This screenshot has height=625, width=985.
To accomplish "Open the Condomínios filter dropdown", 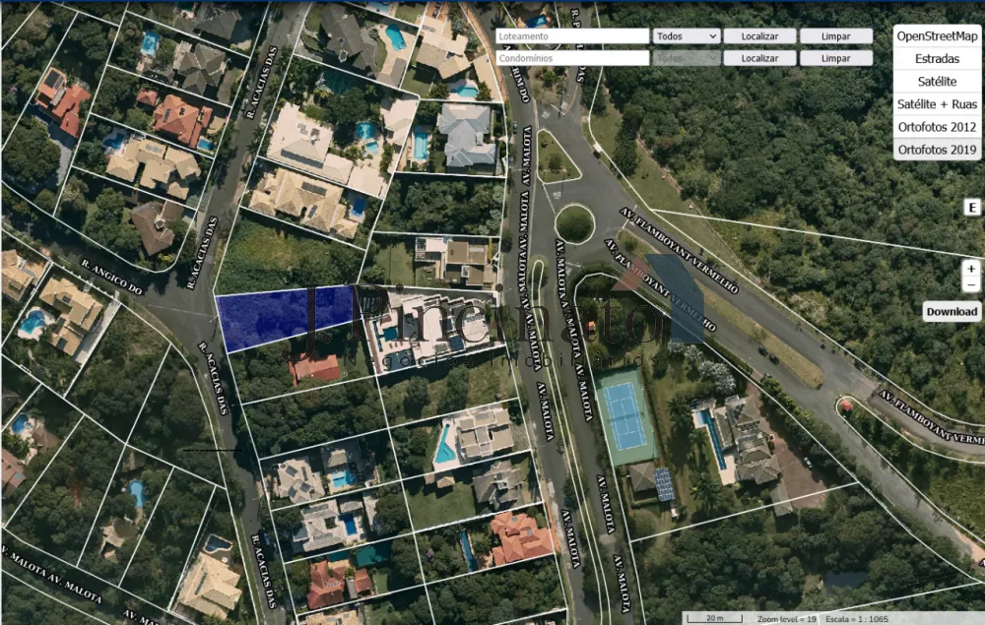I will click(686, 57).
